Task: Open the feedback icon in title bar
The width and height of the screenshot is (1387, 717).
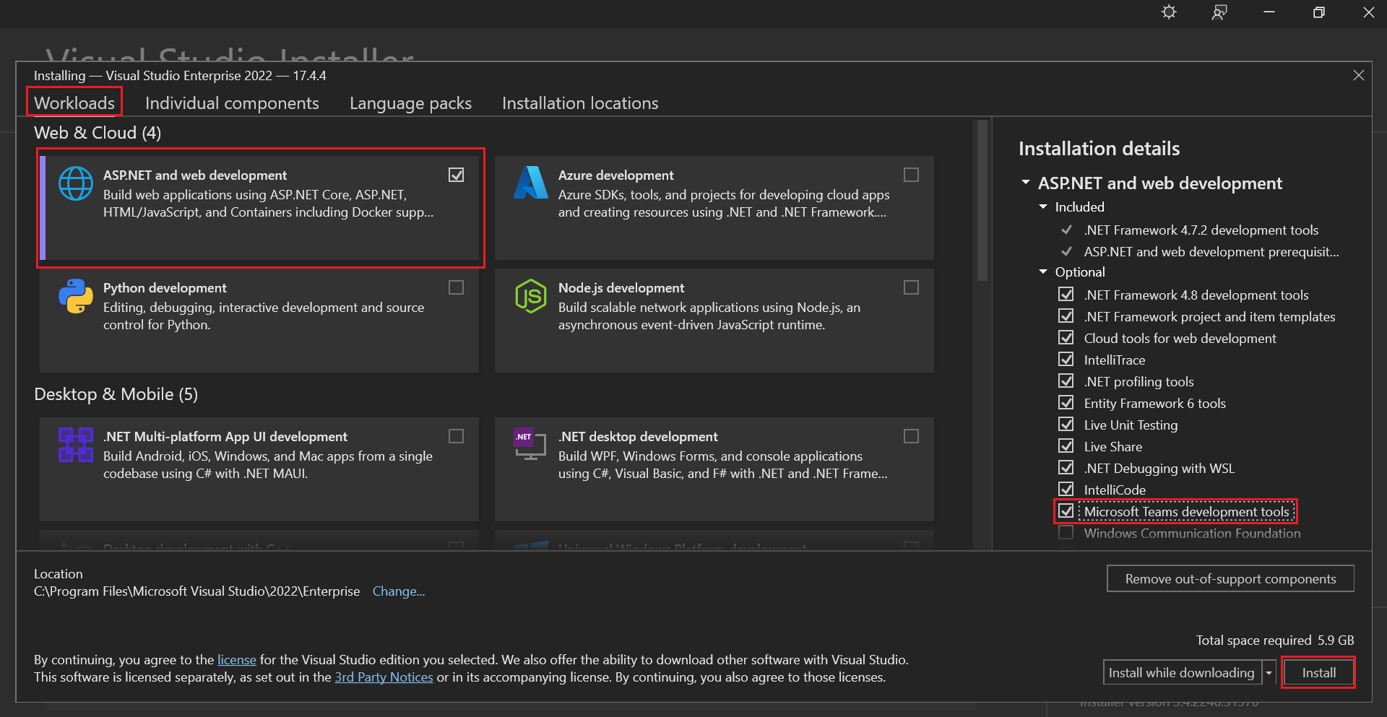Action: coord(1219,12)
